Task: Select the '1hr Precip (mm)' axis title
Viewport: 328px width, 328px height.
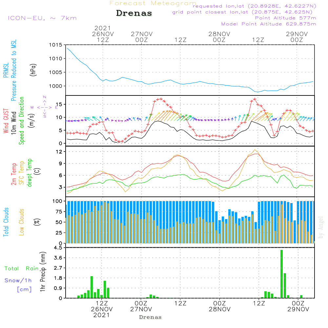Action: (x=43, y=272)
